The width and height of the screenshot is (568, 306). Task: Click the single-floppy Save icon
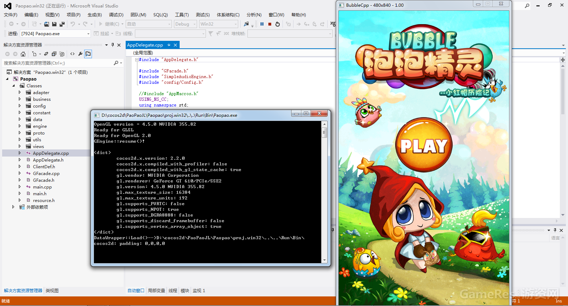(x=54, y=24)
